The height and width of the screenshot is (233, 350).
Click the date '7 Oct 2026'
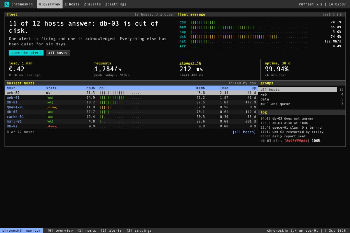(x=335, y=231)
